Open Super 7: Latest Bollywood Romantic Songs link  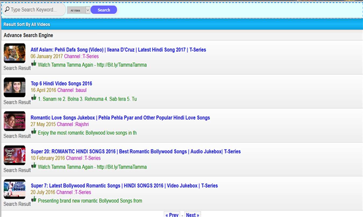point(124,186)
